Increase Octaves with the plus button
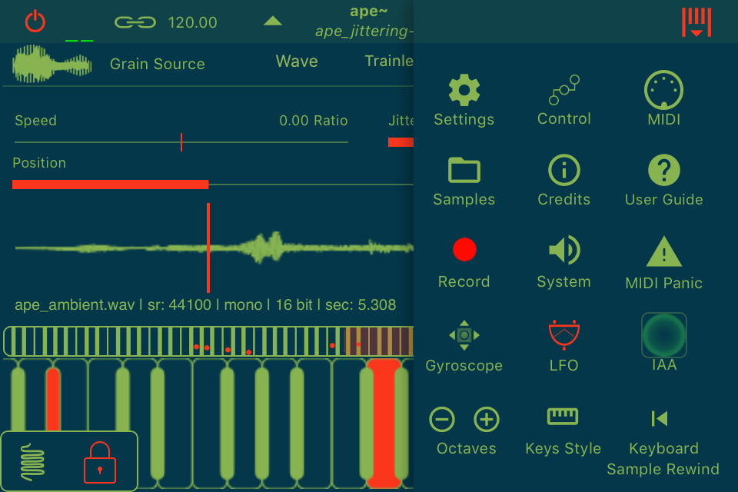Screen dimensions: 738x492 click(x=486, y=419)
